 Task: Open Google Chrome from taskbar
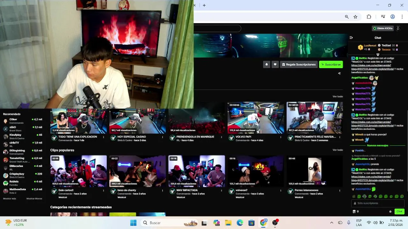(263, 223)
